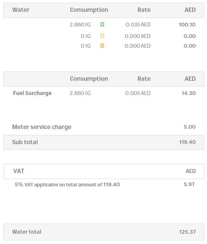
Task: Click the 125.37 Water total amount
Action: pyautogui.click(x=187, y=232)
